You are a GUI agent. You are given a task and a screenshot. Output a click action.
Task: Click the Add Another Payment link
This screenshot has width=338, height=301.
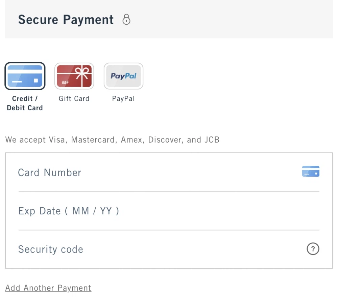tap(48, 288)
